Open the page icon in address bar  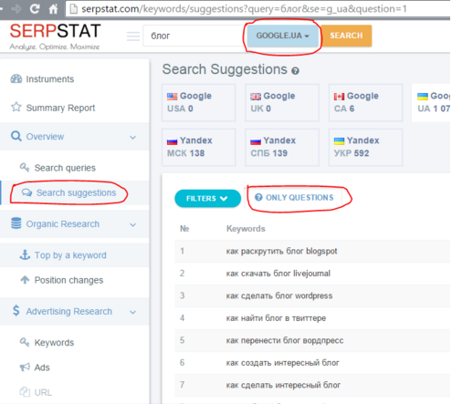[x=73, y=9]
